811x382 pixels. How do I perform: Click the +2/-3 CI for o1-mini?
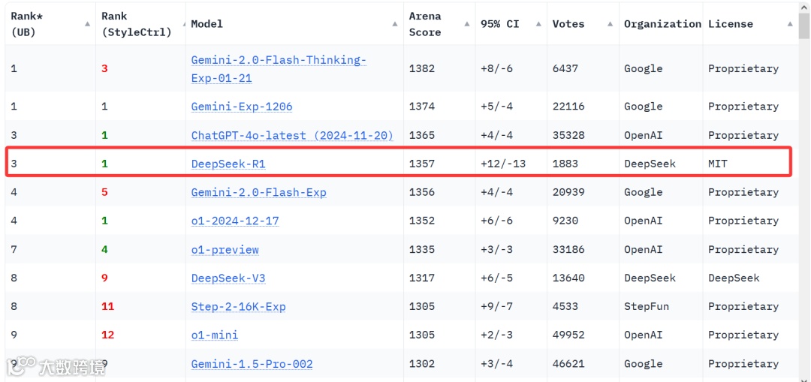pyautogui.click(x=496, y=335)
